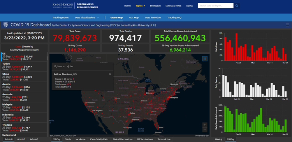The image size is (292, 142).
Task: Select Turkey in the country list
Action: 24,67
